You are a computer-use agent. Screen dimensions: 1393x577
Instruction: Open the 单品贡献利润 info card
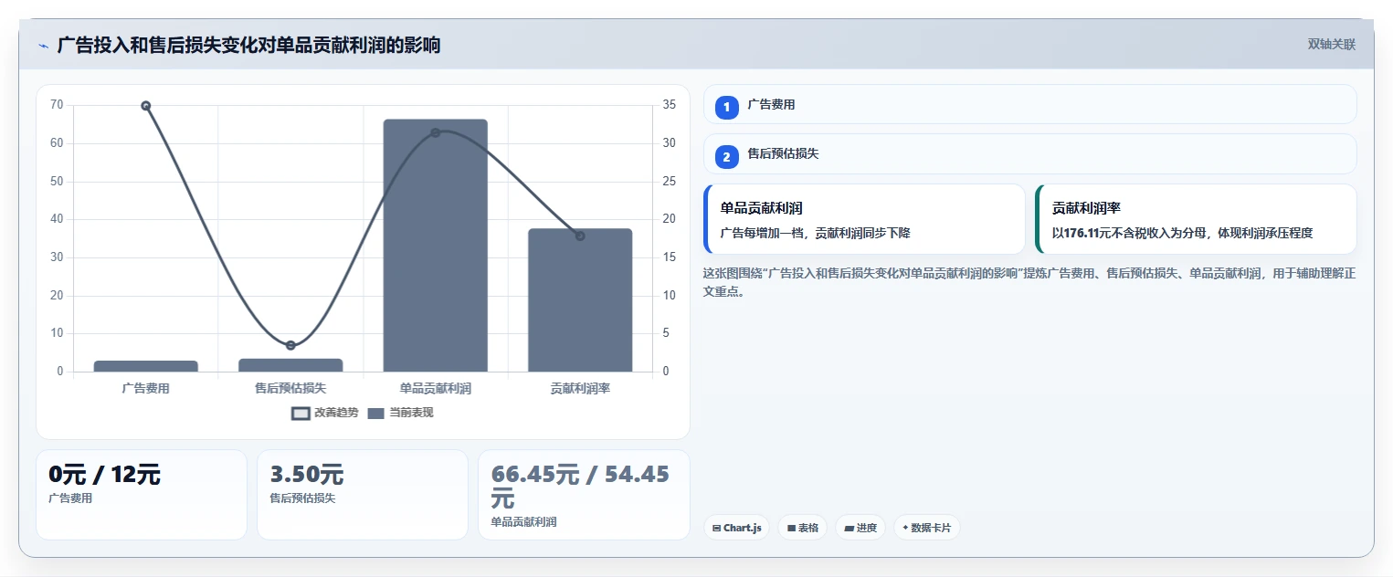[864, 219]
